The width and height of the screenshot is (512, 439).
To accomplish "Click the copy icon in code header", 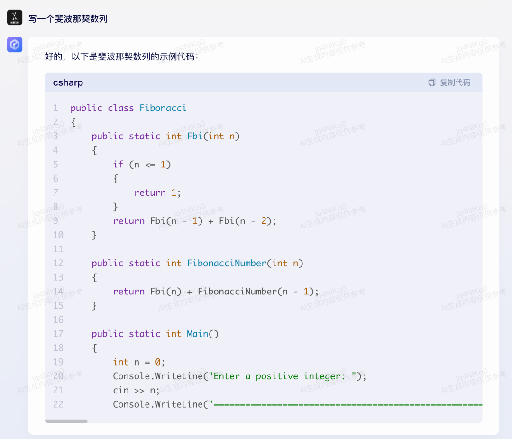I will pyautogui.click(x=431, y=82).
